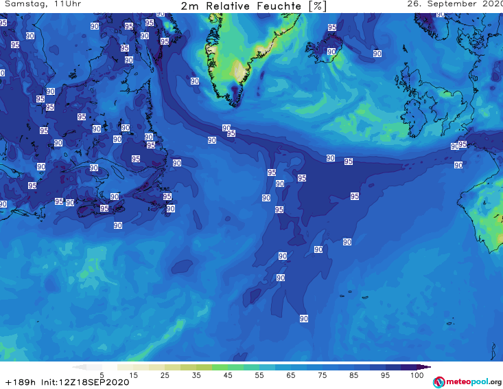Click the '45' value on the color scale

click(228, 375)
